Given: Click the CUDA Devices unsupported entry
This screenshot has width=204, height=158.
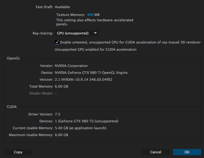Looking at the screenshot, I should click(86, 121).
